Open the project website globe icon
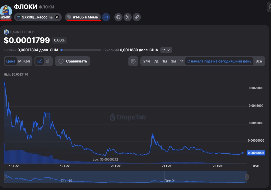Image resolution: width=271 pixels, height=190 pixels. pyautogui.click(x=118, y=17)
